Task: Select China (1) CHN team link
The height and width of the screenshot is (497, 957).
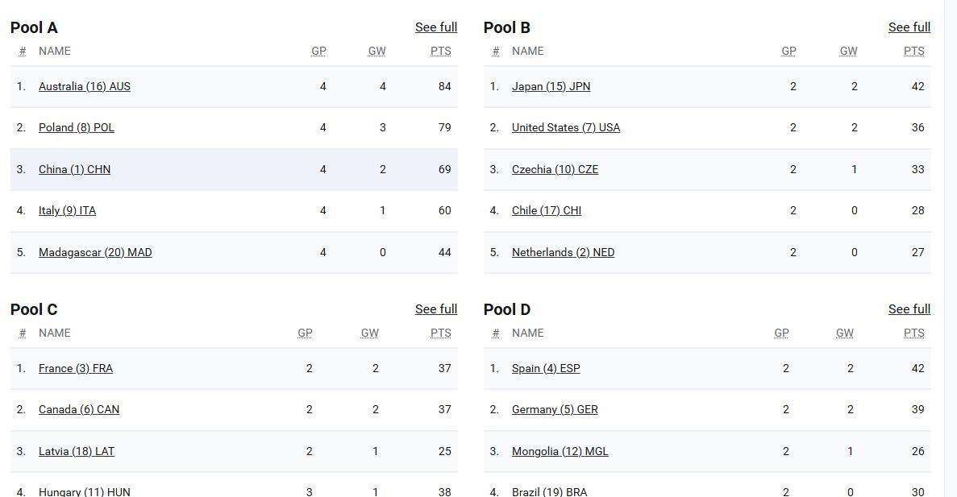Action: tap(74, 169)
